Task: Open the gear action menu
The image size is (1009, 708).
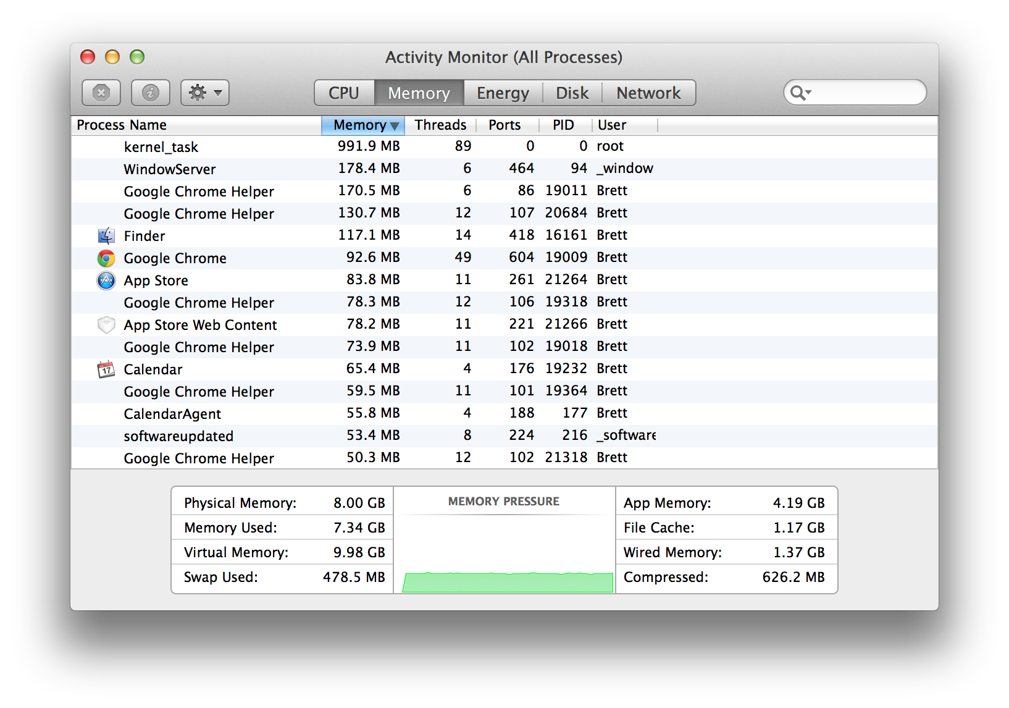Action: (205, 93)
